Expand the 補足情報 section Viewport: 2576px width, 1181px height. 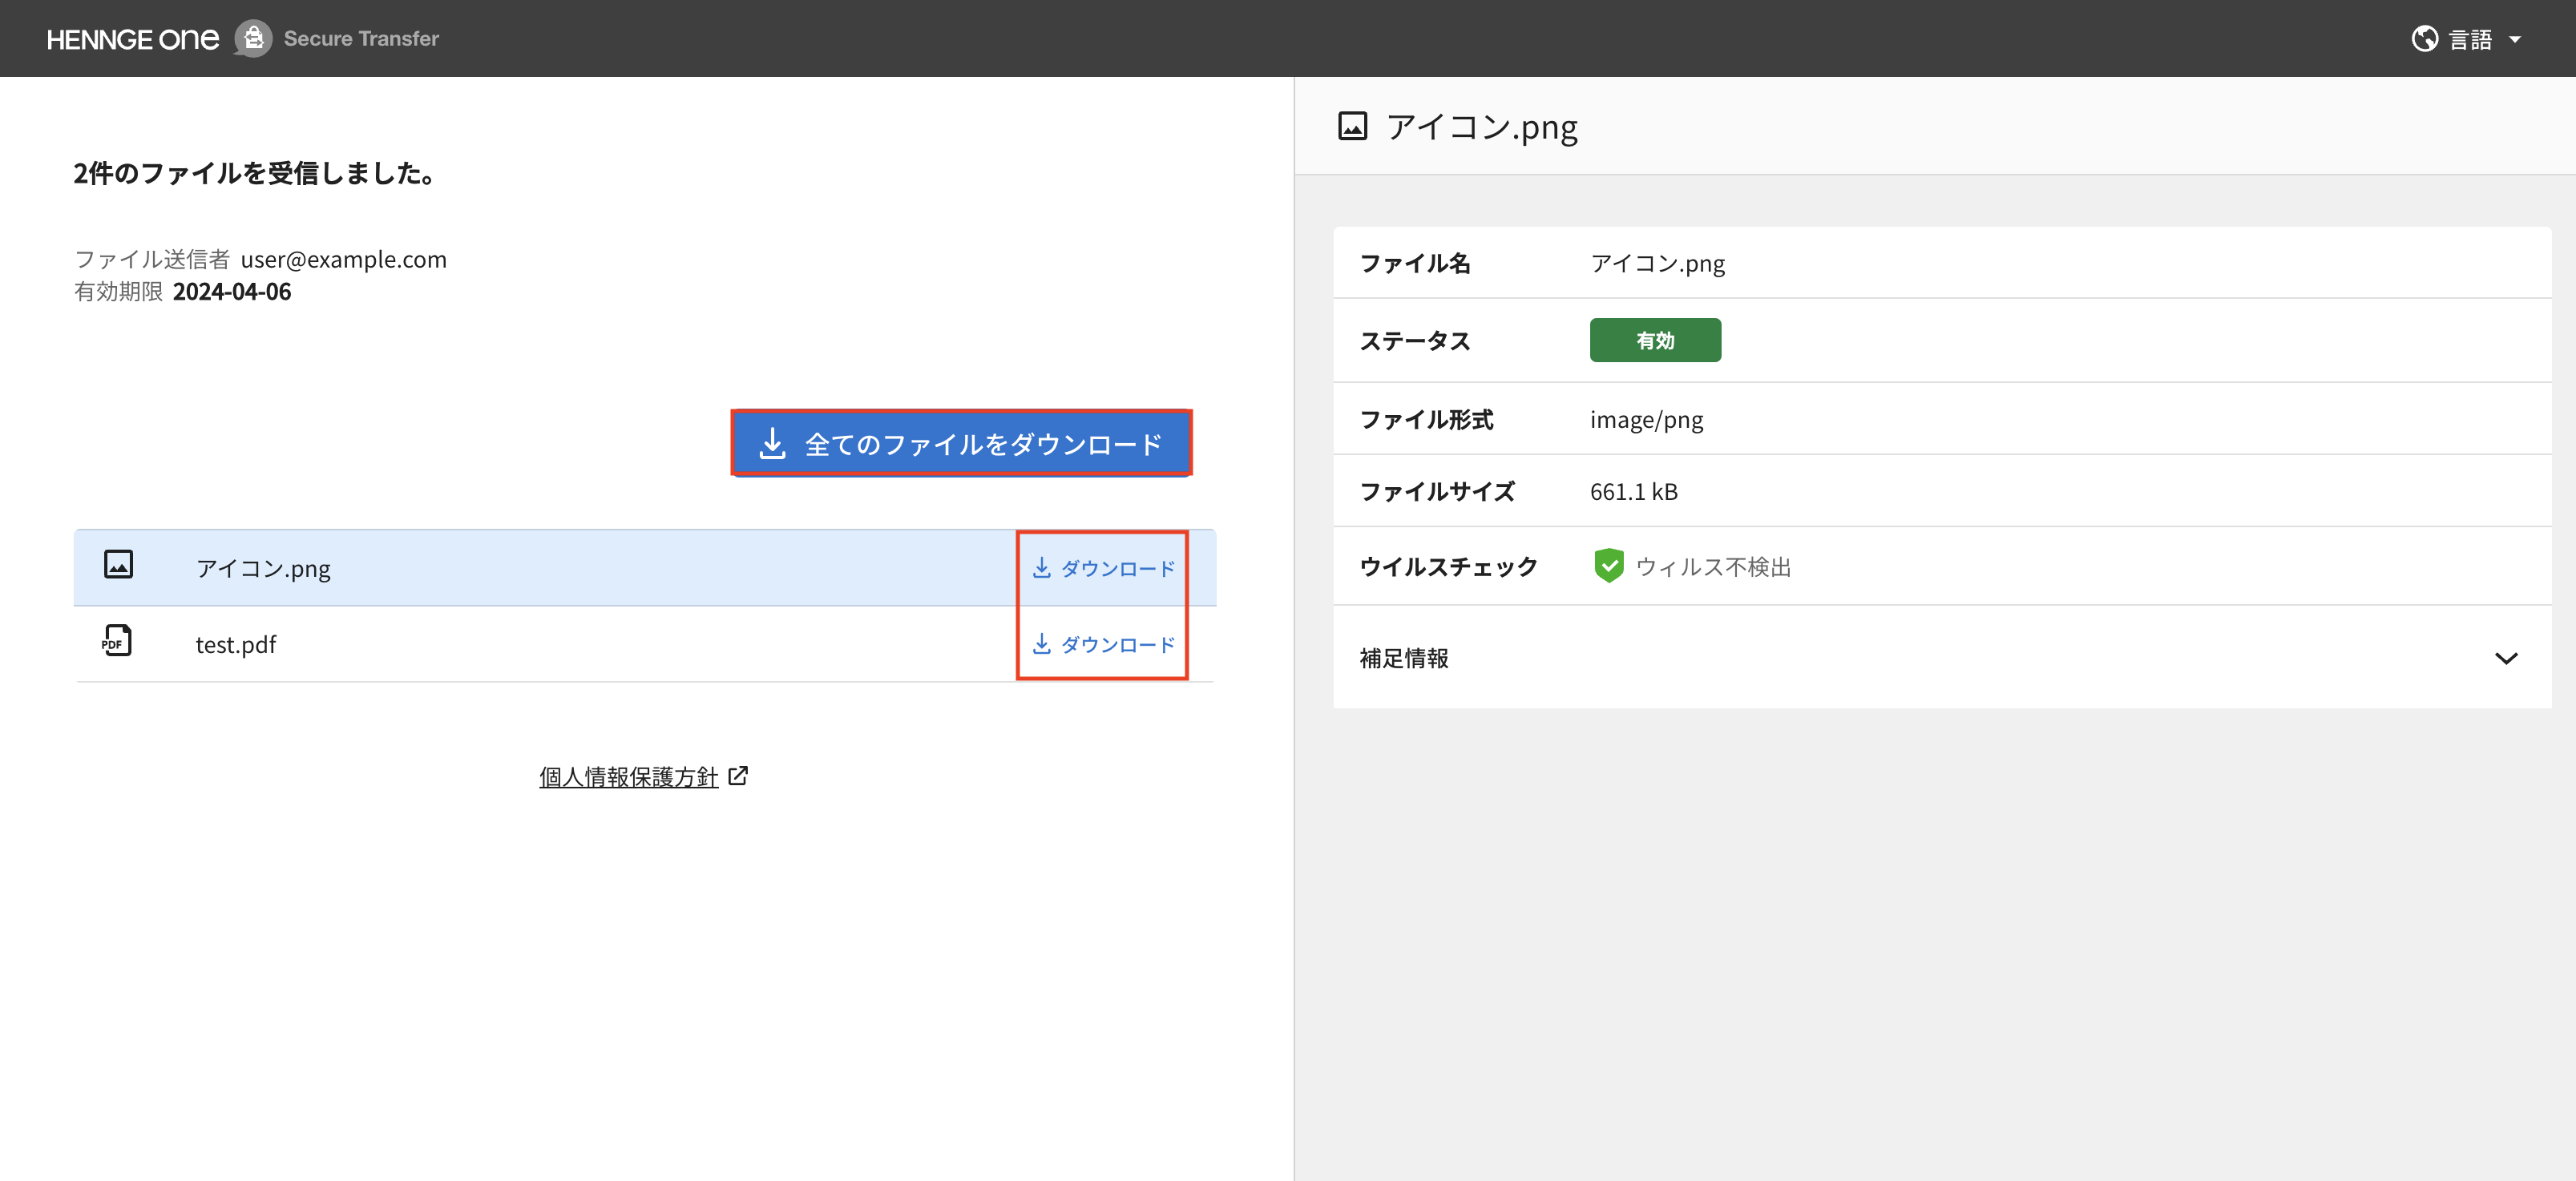[1404, 658]
